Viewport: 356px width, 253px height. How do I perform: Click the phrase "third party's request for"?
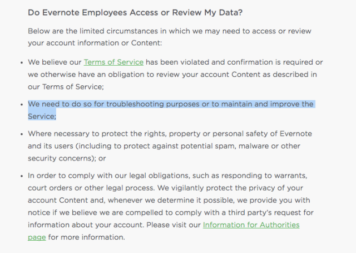click(x=271, y=212)
